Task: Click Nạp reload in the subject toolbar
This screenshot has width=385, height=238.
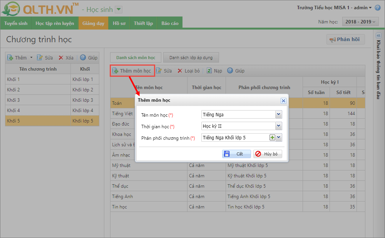Action: tap(214, 71)
